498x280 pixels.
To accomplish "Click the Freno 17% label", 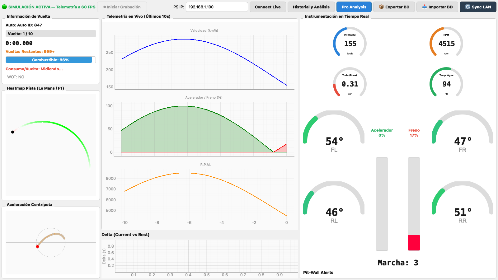I will point(414,133).
